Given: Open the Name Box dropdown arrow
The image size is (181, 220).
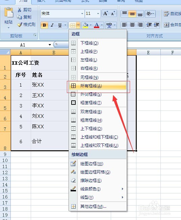Looking at the screenshot, I should click(50, 45).
